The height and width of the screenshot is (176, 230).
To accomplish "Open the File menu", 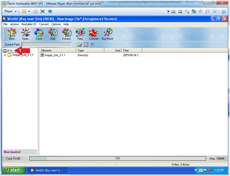I will [5, 24].
